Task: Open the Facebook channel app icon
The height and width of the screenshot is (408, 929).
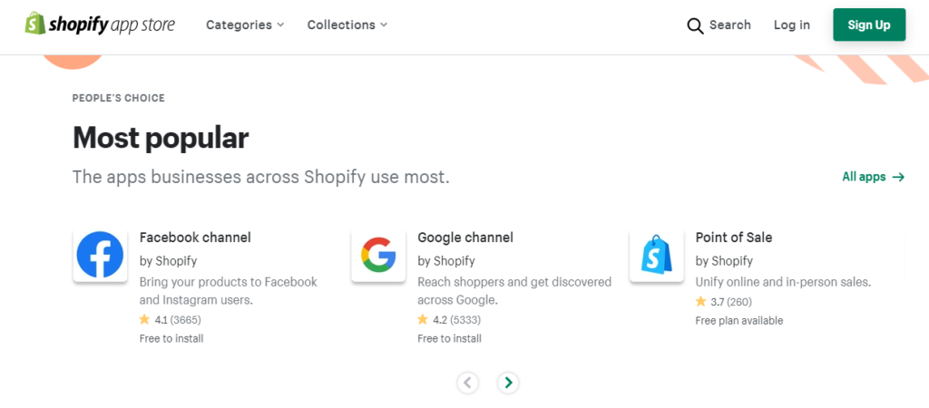Action: pyautogui.click(x=100, y=255)
